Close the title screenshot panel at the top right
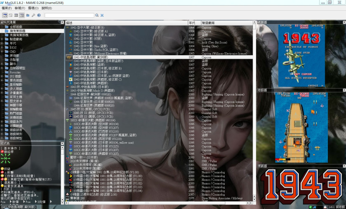The image size is (346, 209). 344,22
